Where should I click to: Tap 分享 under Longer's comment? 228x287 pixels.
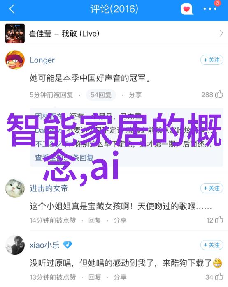pos(135,95)
